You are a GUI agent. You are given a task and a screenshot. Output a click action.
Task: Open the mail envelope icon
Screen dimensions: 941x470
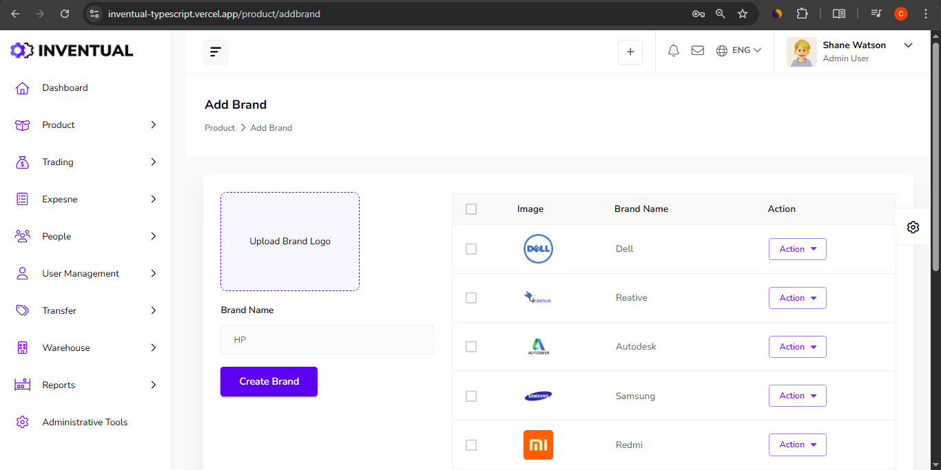click(x=697, y=50)
